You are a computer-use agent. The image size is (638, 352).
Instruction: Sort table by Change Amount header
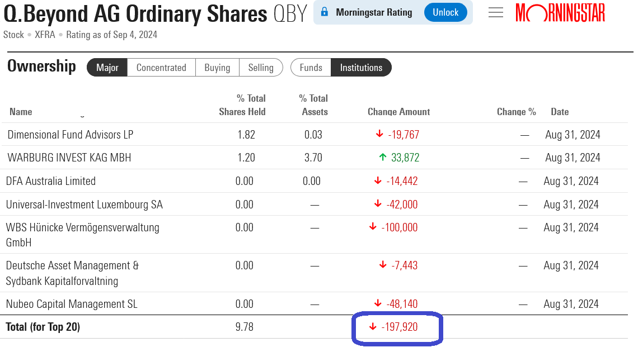click(398, 112)
